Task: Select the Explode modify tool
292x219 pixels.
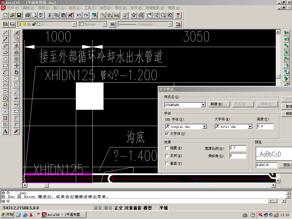Action: tap(17, 131)
